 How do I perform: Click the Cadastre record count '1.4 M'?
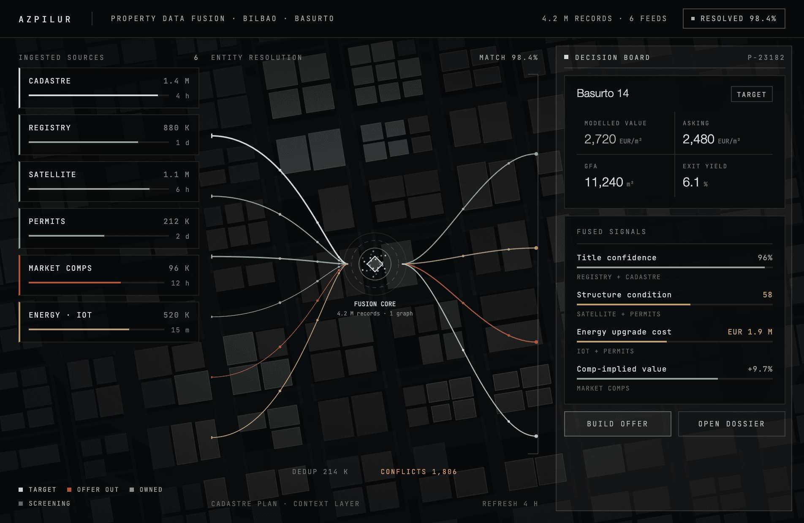[x=177, y=81]
